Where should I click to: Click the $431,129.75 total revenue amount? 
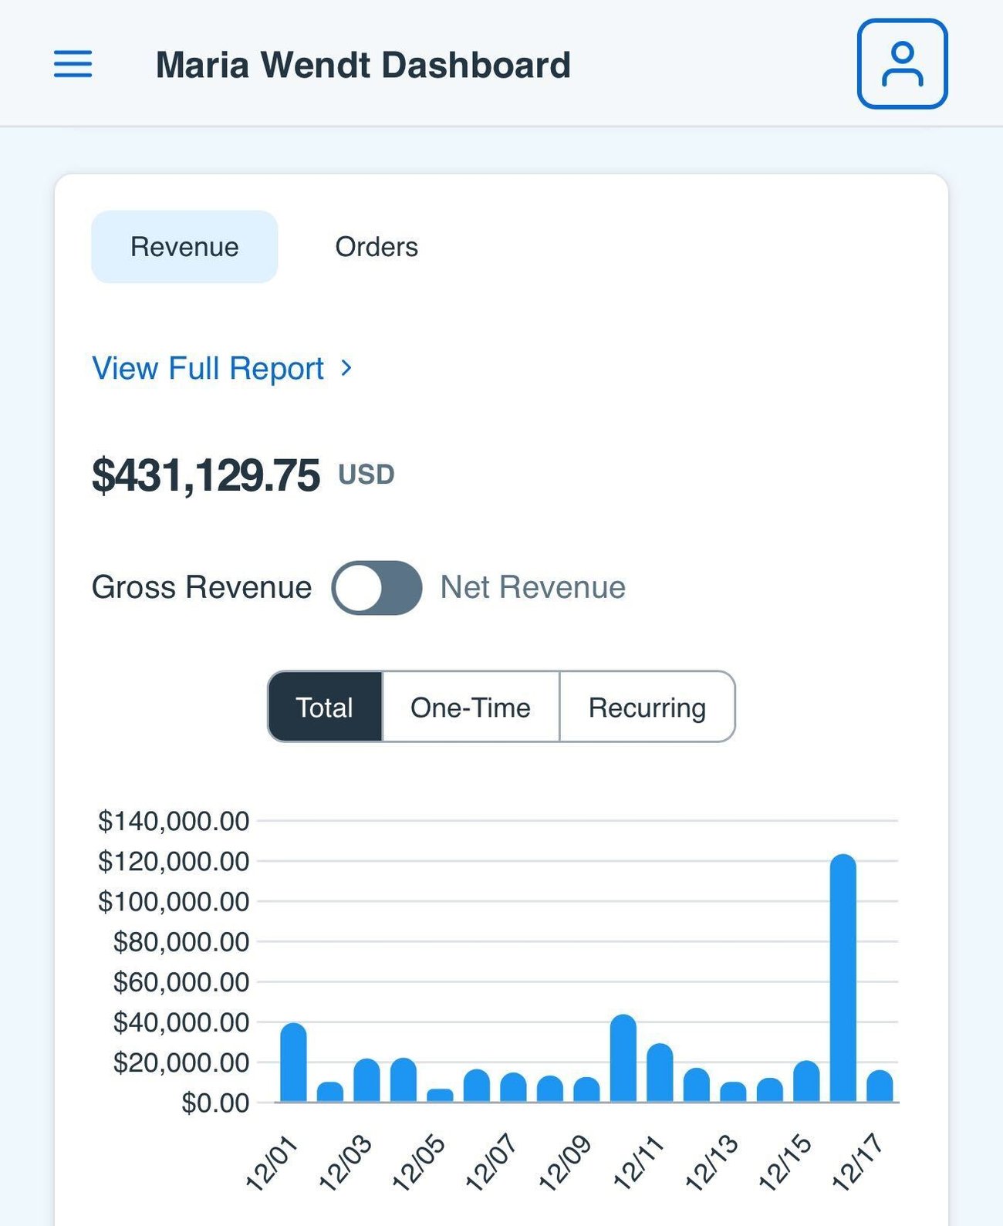205,475
